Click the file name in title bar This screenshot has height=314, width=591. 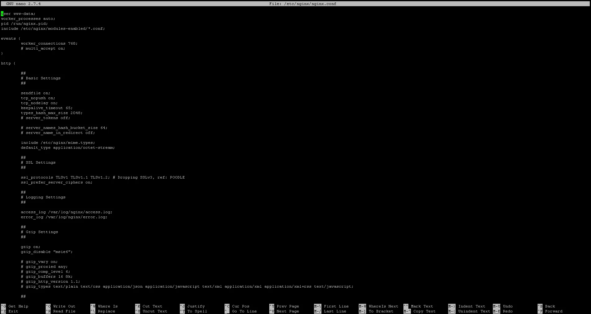click(303, 4)
